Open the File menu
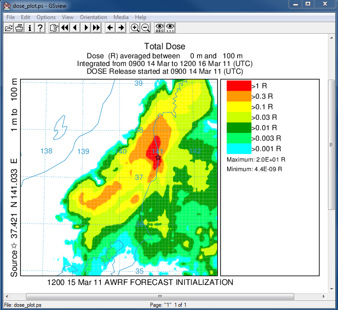The height and width of the screenshot is (310, 338). click(x=10, y=17)
